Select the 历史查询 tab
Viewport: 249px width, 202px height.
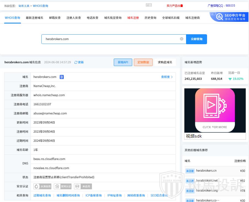[x=150, y=18]
